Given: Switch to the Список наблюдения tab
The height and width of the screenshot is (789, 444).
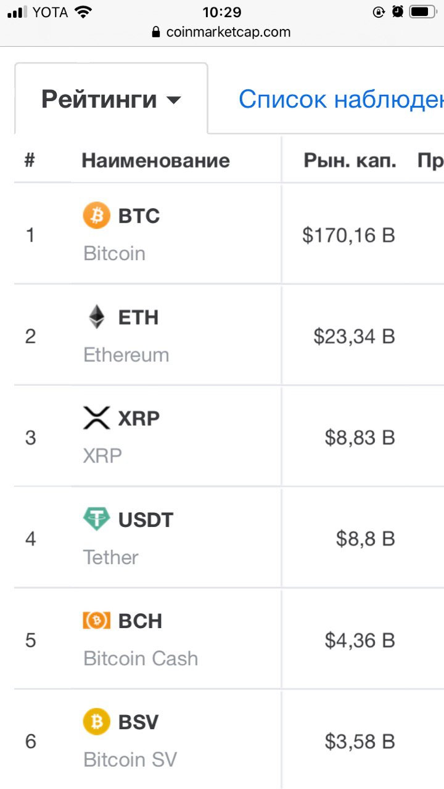Looking at the screenshot, I should [x=341, y=99].
